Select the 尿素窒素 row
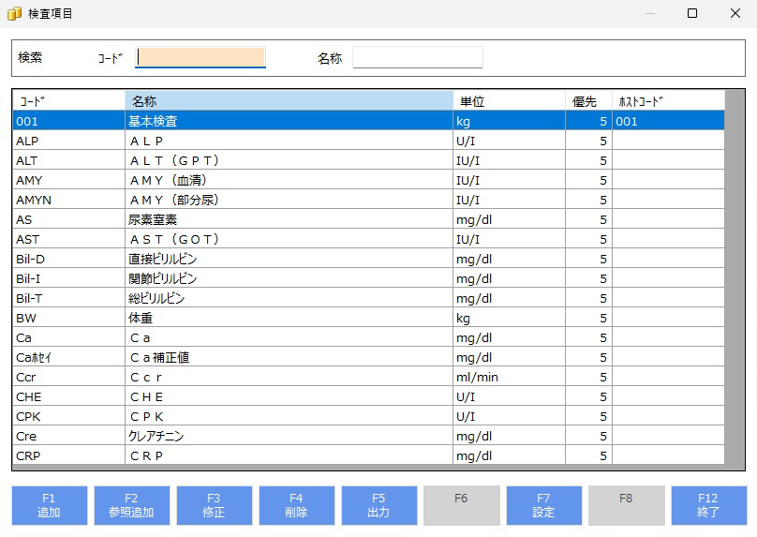The image size is (757, 537). tap(289, 219)
